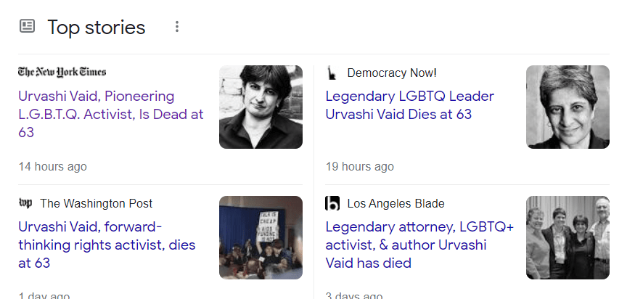Screen dimensions: 635x299
Task: Click The Washington Post source name
Action: (97, 203)
